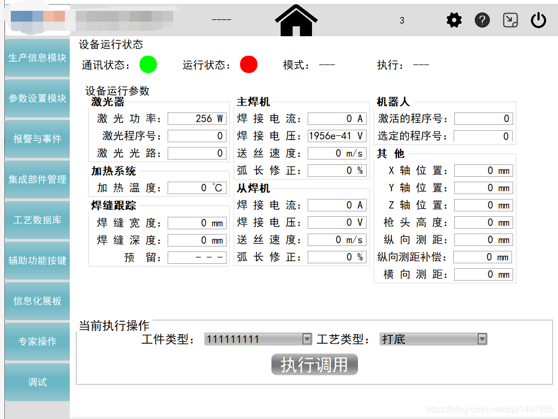Open the 辅助功能按键 sidebar section
The image size is (558, 419).
[37, 261]
